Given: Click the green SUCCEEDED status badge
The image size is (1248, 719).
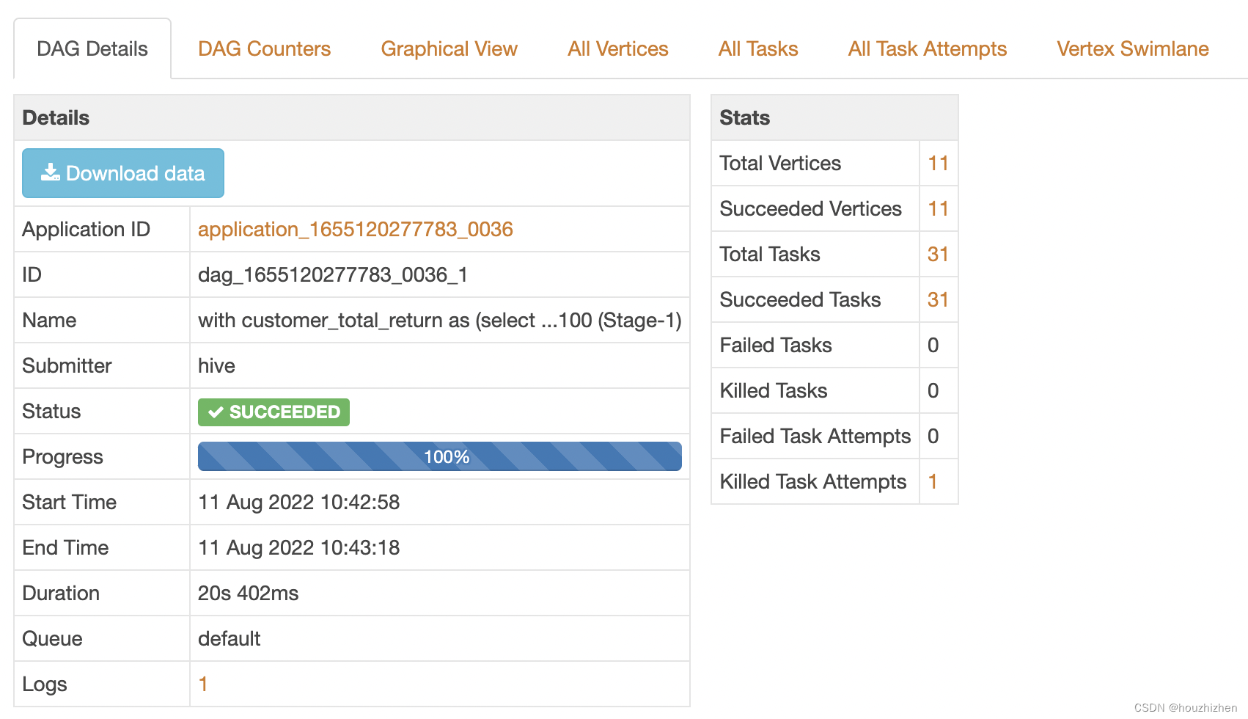Looking at the screenshot, I should tap(274, 412).
